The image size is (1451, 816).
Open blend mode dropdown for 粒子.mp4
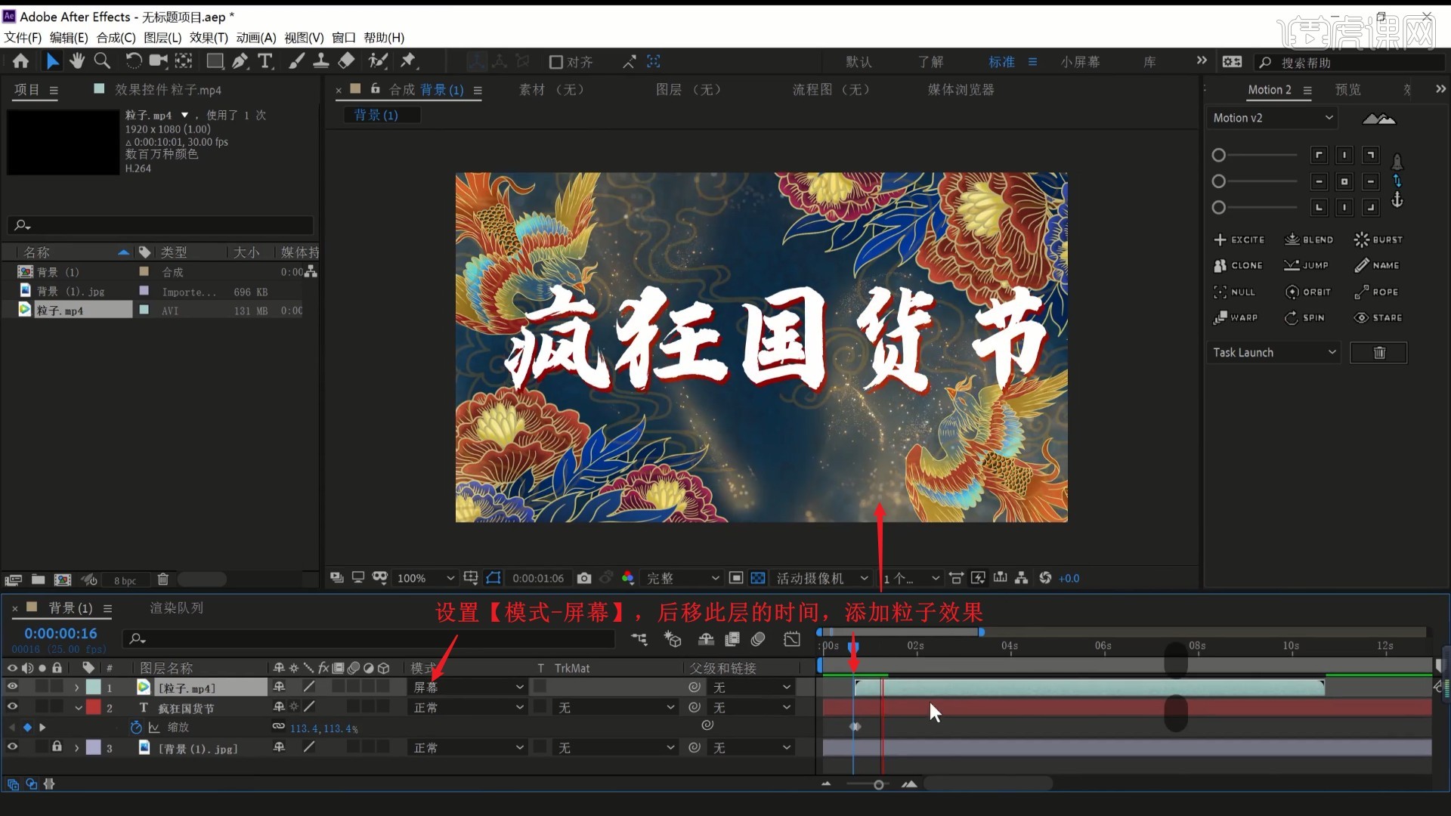[x=468, y=687]
